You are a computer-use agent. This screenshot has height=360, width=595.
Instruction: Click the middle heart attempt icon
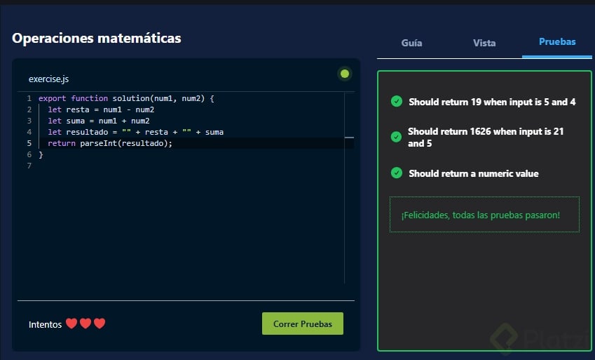tap(86, 324)
